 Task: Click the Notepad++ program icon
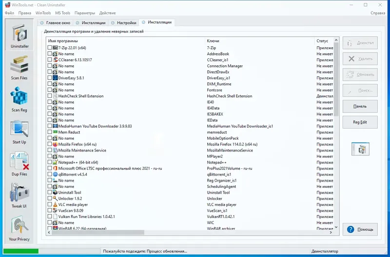[x=55, y=163]
